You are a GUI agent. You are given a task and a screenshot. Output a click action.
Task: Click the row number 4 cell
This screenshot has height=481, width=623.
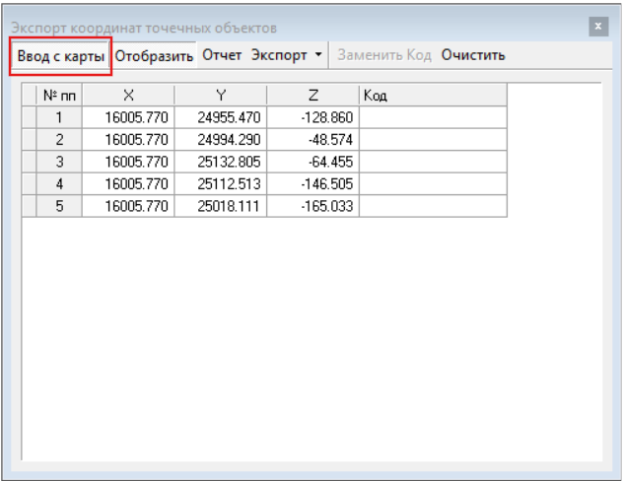tap(59, 183)
